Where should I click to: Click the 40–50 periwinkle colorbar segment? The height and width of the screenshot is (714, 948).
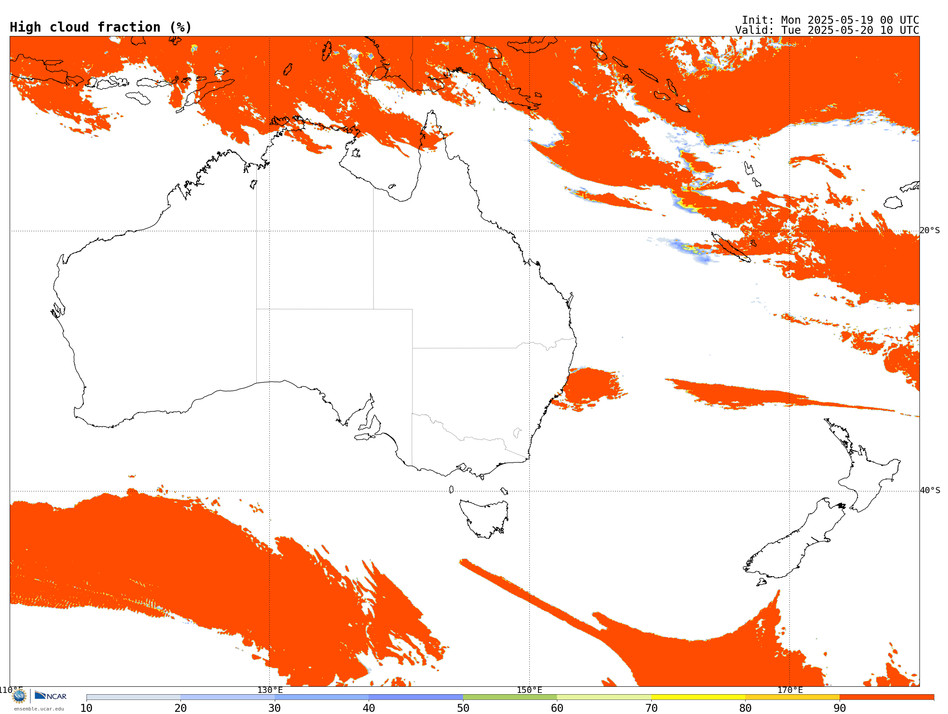click(x=416, y=697)
